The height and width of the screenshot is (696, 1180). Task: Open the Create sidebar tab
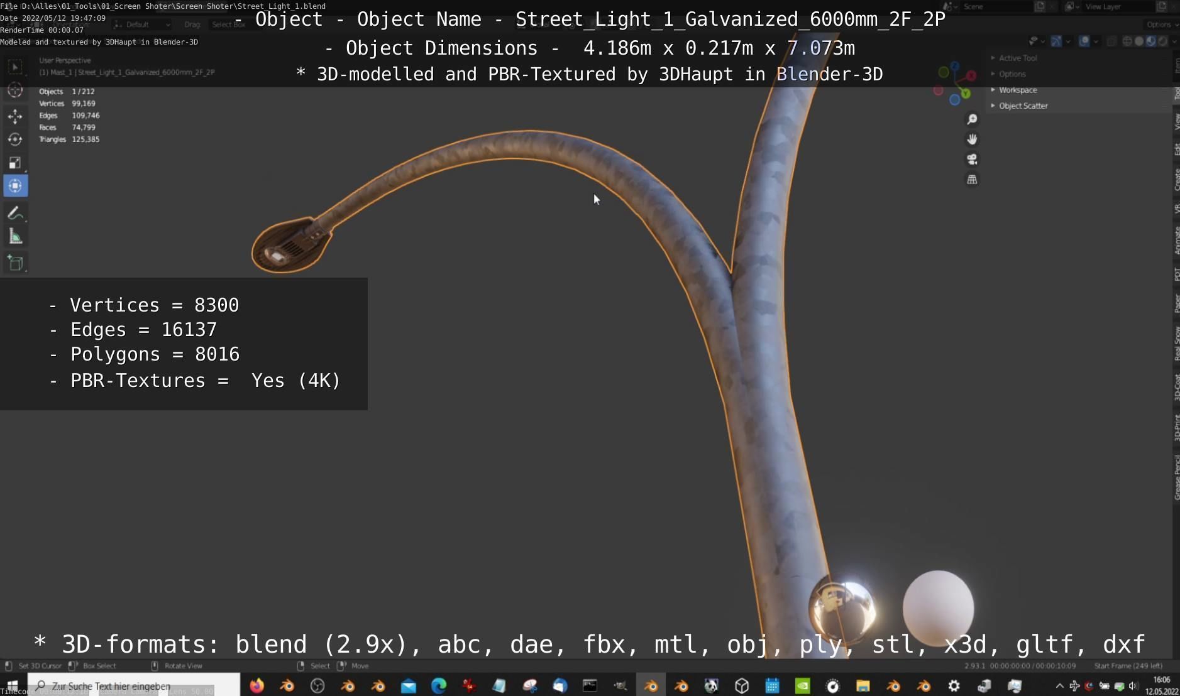(1176, 180)
